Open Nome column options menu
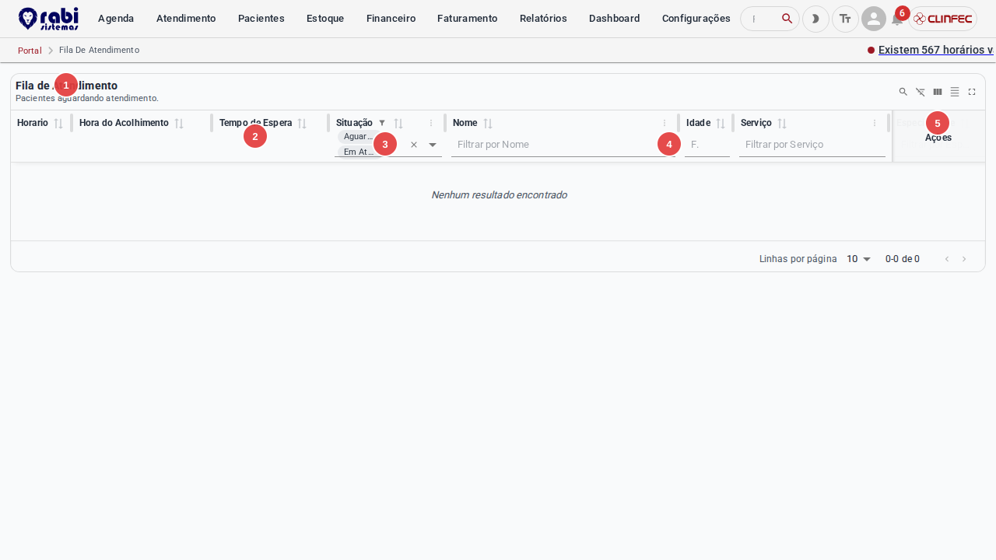 (665, 123)
